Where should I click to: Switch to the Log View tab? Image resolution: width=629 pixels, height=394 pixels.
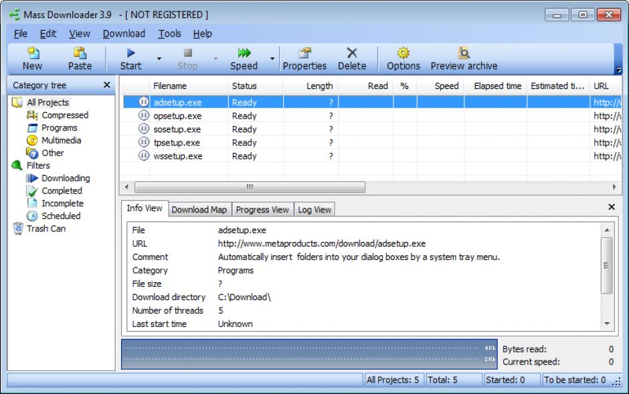pos(314,210)
